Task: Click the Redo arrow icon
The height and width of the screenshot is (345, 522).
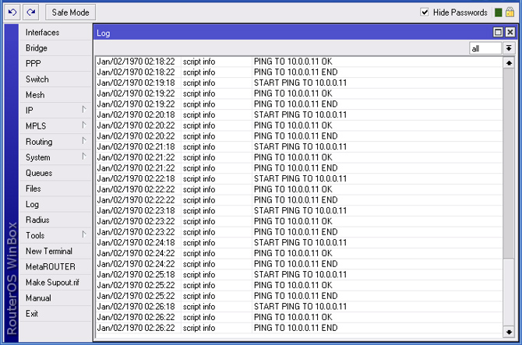Action: click(x=31, y=12)
